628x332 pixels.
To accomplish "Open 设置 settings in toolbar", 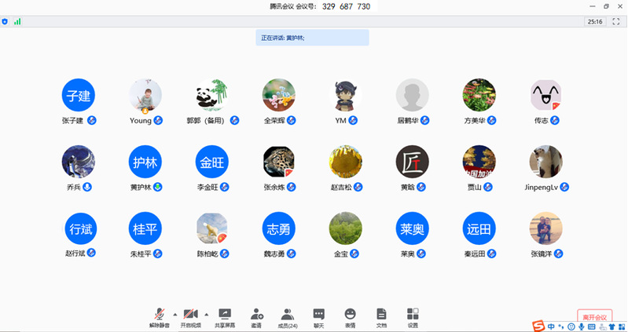I will click(413, 316).
